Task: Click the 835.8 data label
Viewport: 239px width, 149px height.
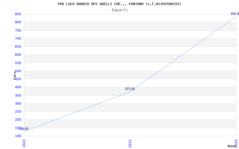Action: [x=235, y=14]
